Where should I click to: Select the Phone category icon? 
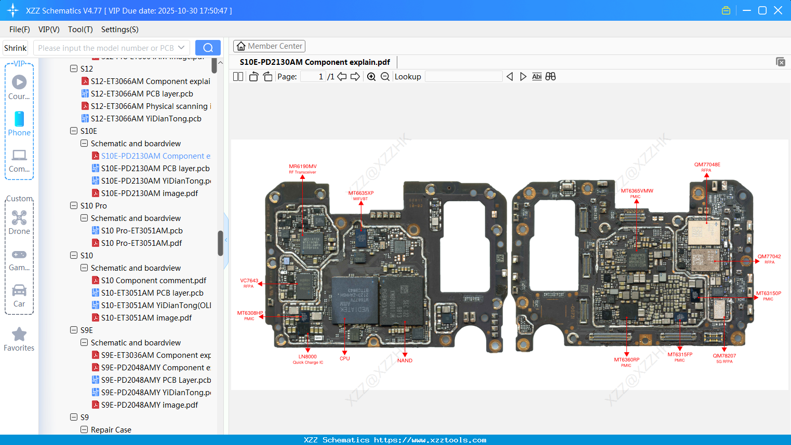click(x=19, y=123)
